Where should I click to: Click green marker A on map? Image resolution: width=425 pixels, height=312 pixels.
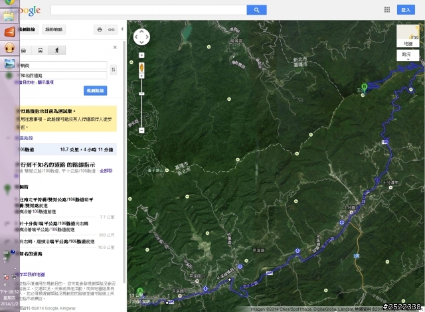click(140, 291)
